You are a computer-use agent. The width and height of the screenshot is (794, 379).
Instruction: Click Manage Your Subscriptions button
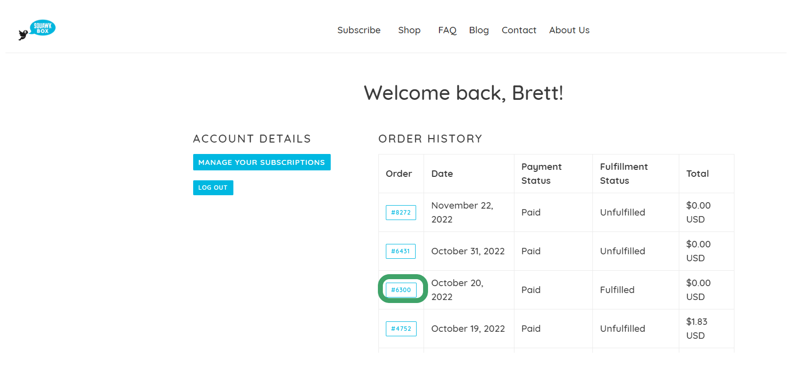click(x=262, y=162)
